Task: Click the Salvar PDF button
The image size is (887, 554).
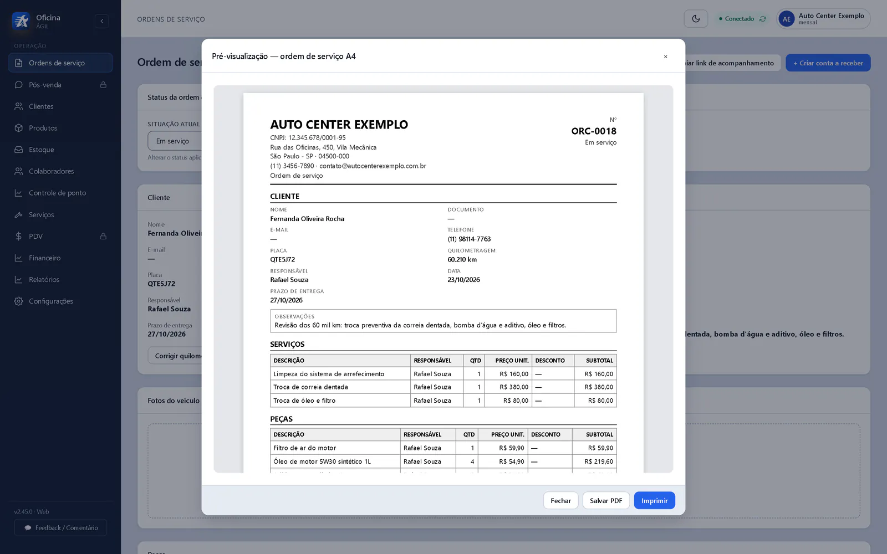Action: point(606,500)
